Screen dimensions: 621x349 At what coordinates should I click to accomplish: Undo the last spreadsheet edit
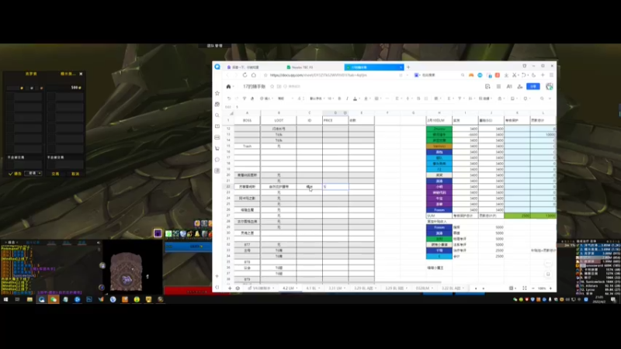coord(229,98)
